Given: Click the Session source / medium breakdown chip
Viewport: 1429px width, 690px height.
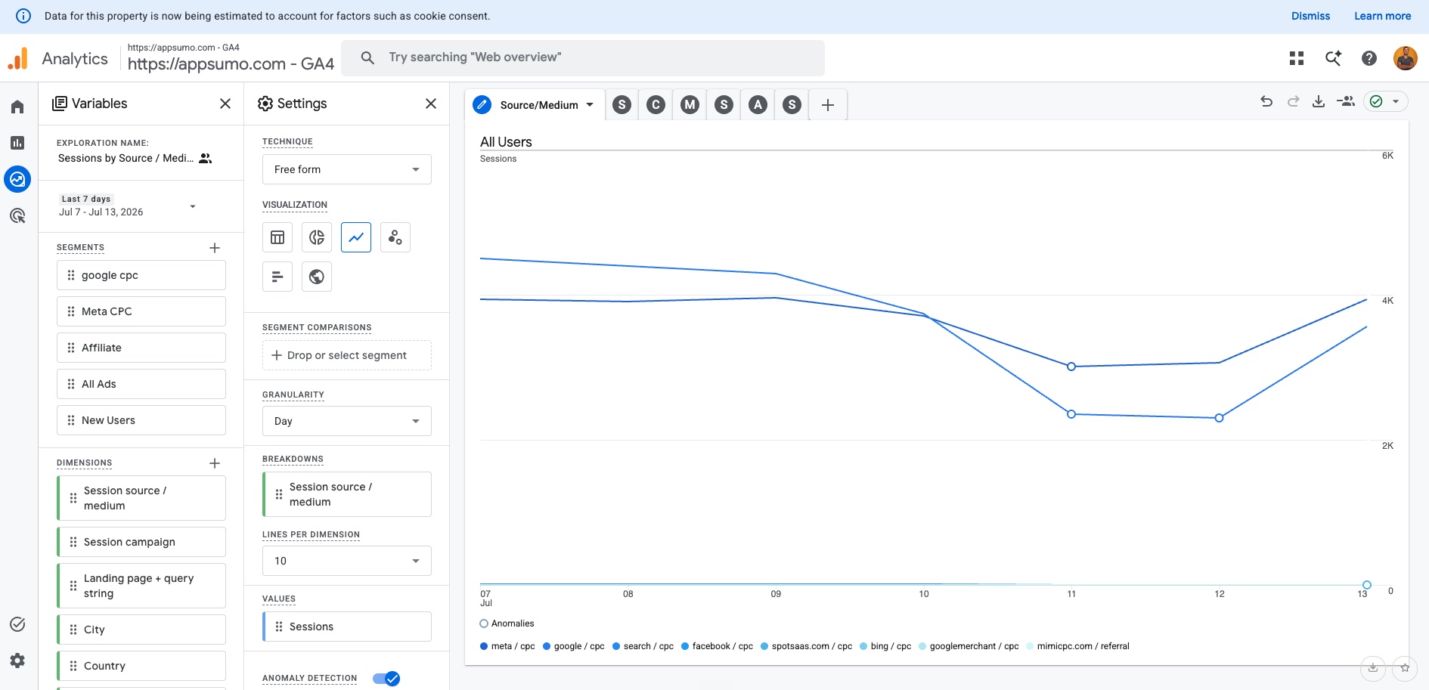Looking at the screenshot, I should pos(347,494).
